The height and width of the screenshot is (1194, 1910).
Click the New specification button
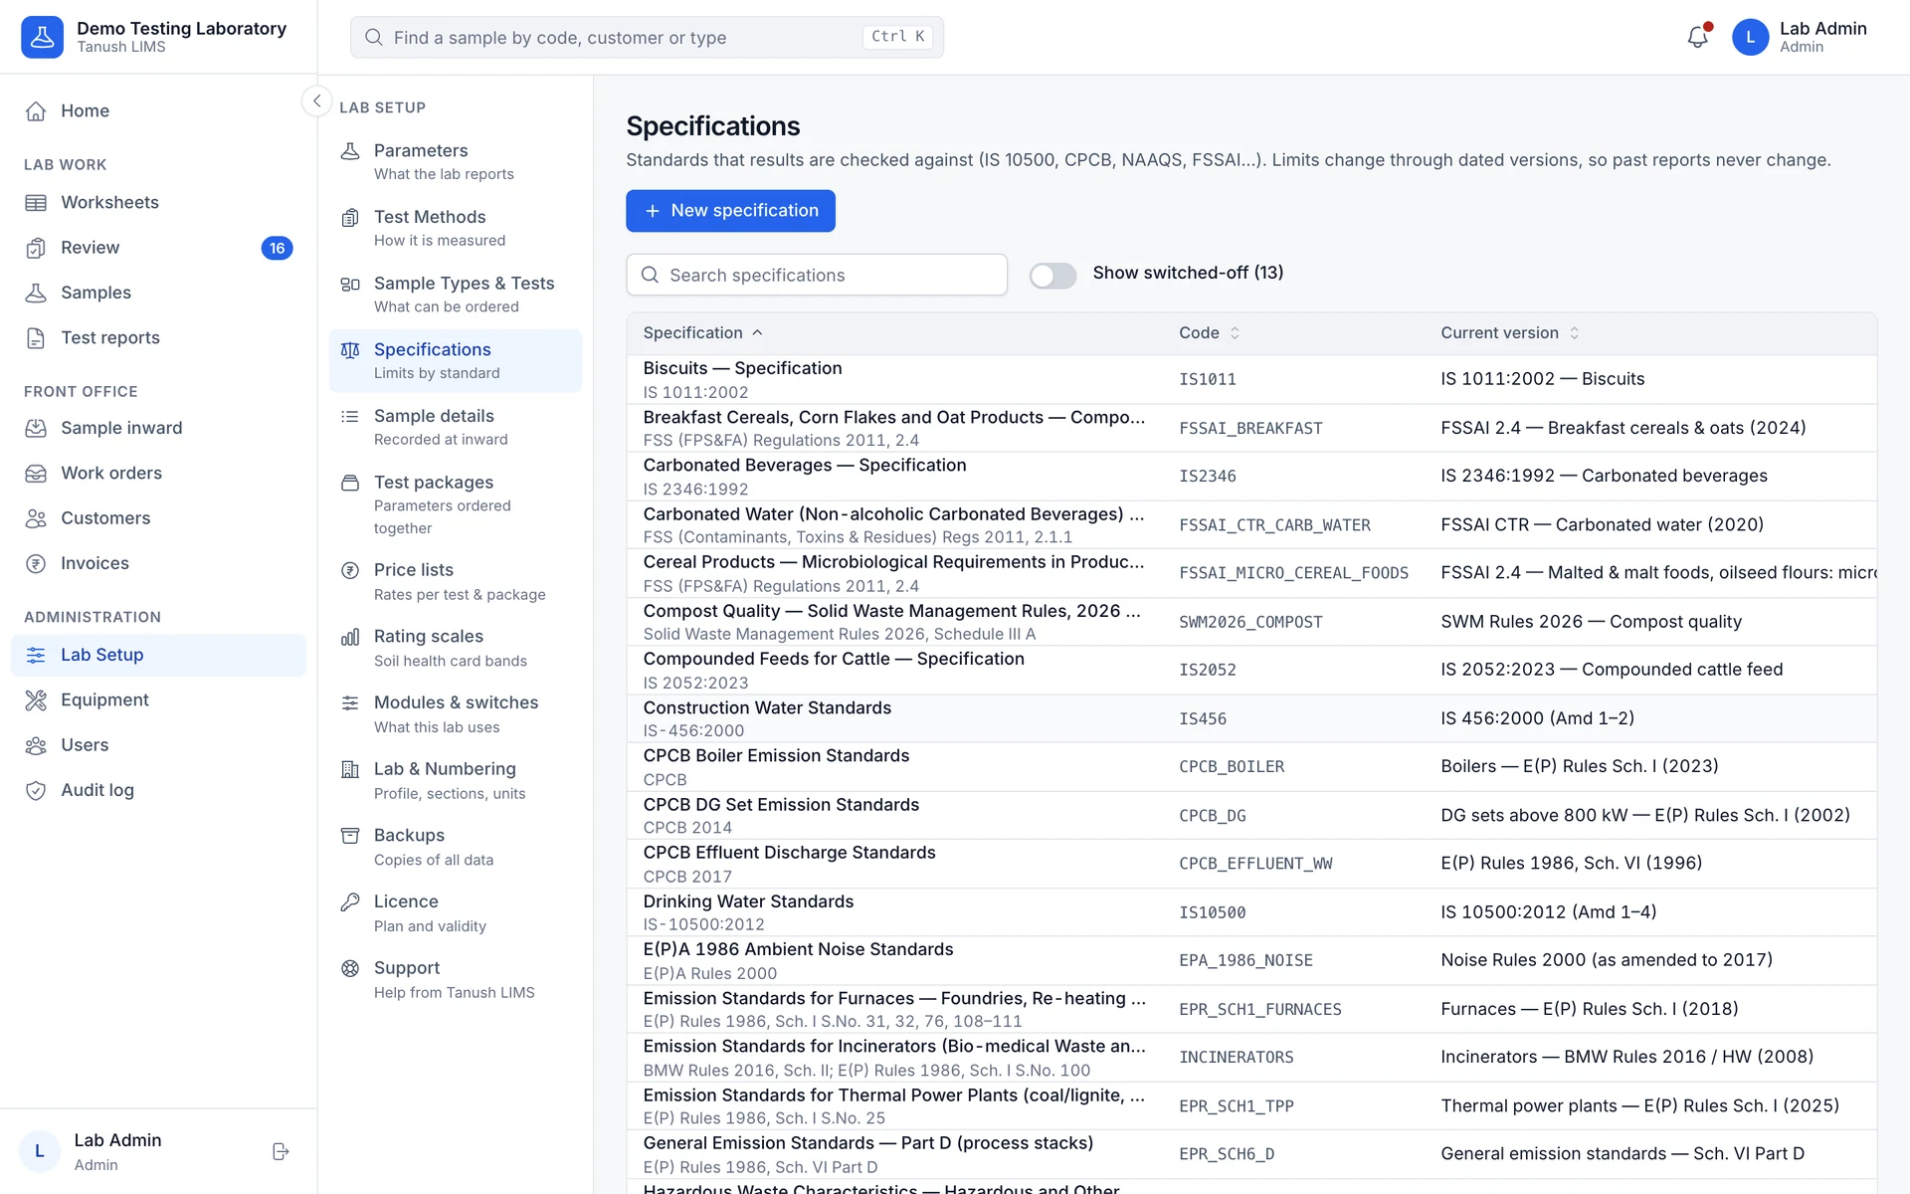pos(730,211)
